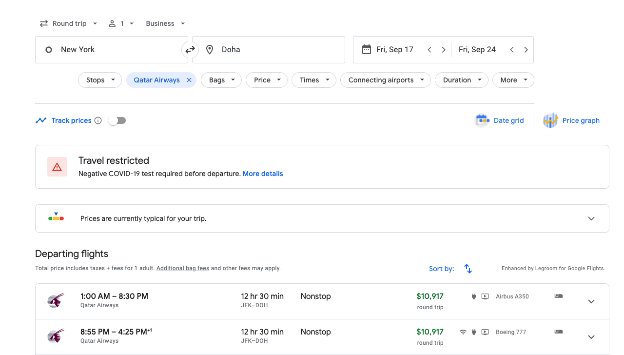This screenshot has width=624, height=355.
Task: Open the Times filter dropdown
Action: pyautogui.click(x=314, y=80)
